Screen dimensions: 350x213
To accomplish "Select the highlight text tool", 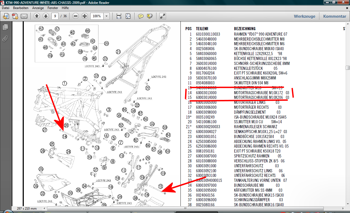I will point(150,16).
